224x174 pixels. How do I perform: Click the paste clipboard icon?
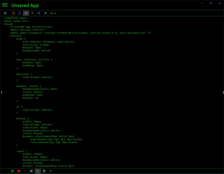44,171
